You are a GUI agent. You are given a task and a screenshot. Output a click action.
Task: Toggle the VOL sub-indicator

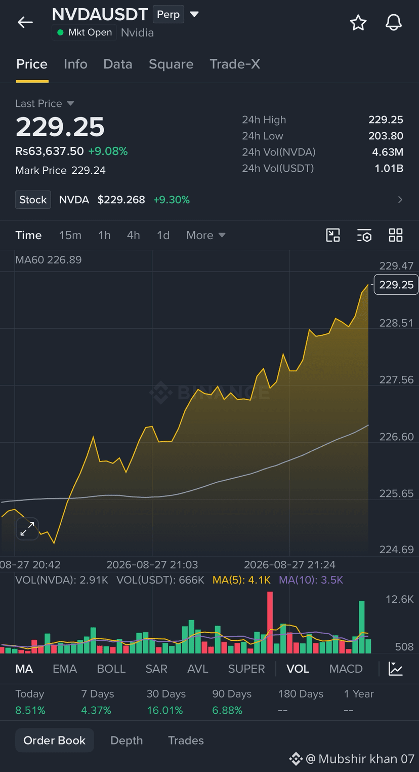[x=298, y=669]
